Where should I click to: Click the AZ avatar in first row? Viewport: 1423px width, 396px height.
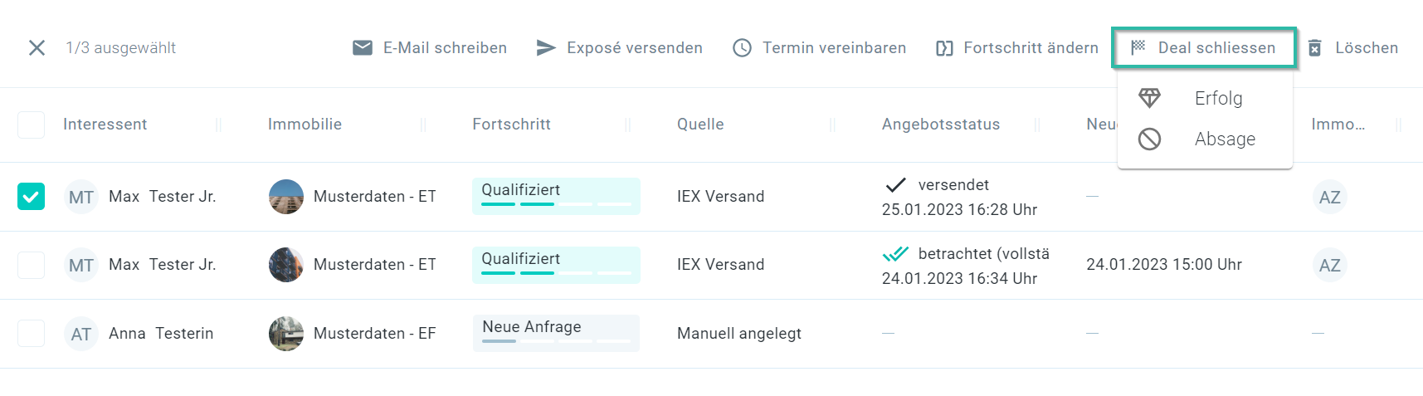1329,197
